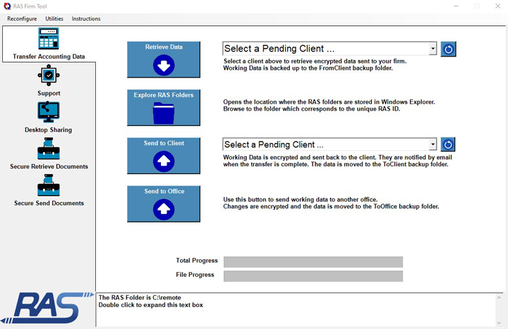Click the Total Progress bar

(x=313, y=262)
